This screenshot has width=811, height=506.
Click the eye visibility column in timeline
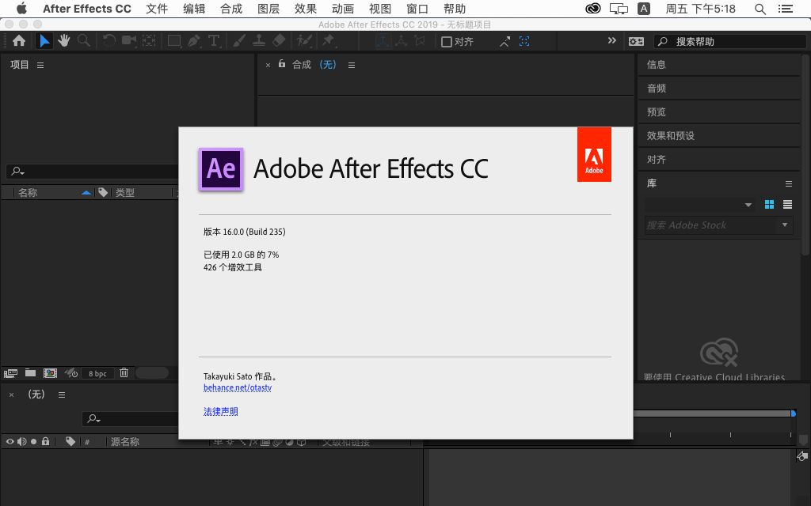tap(10, 441)
